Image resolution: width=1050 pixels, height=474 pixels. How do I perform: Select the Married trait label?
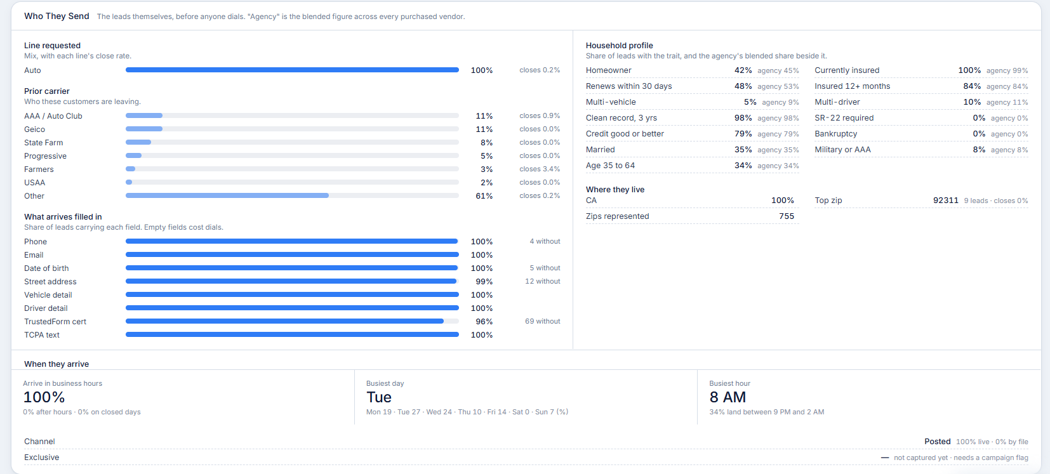point(601,150)
